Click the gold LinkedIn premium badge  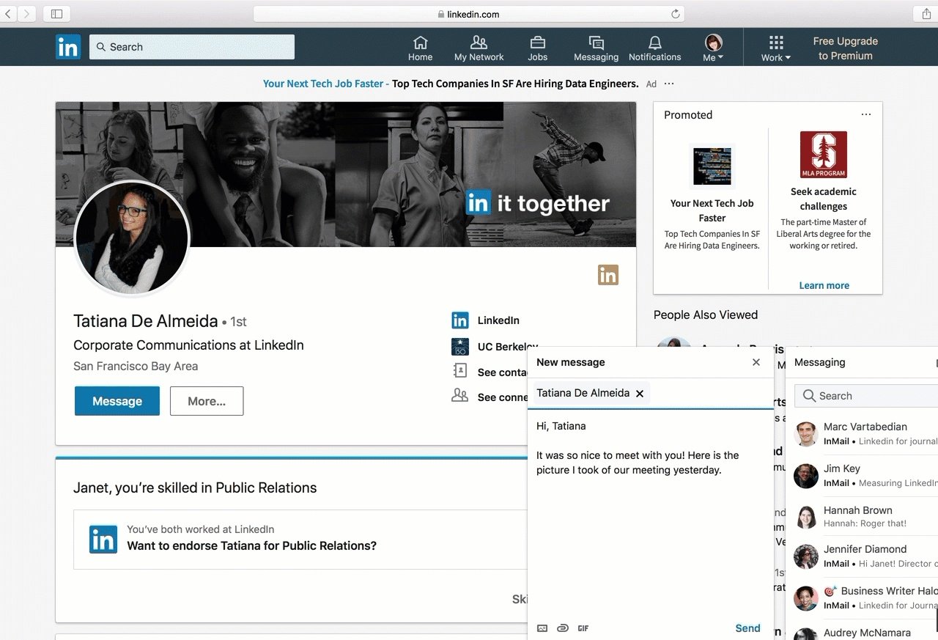608,275
